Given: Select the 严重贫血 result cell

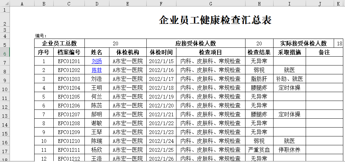Looking at the screenshot, I should [259, 149].
